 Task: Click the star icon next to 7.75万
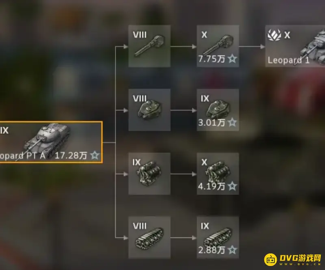coord(232,59)
